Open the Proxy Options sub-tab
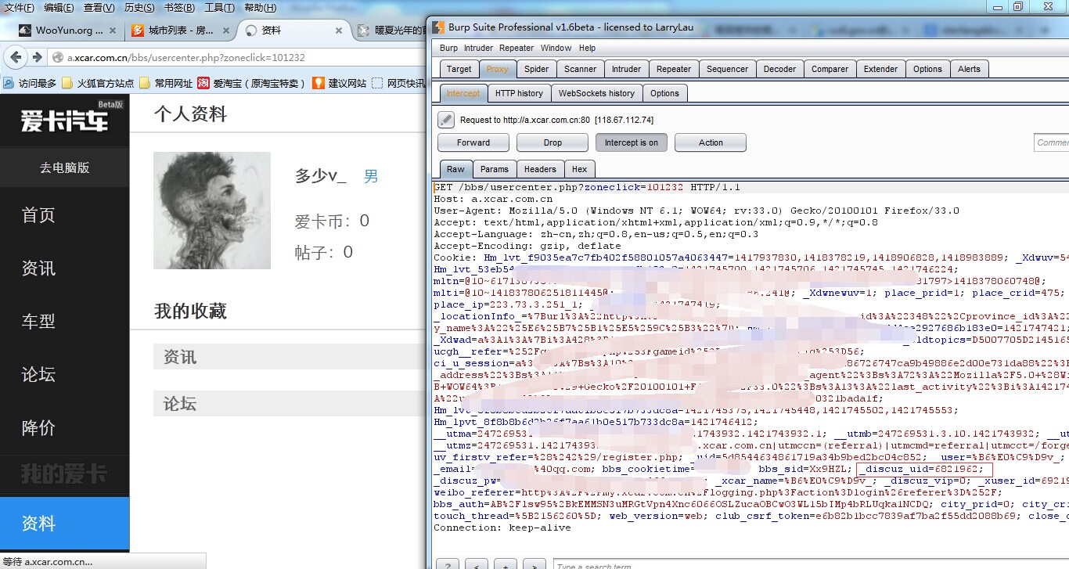This screenshot has height=569, width=1069. click(664, 93)
